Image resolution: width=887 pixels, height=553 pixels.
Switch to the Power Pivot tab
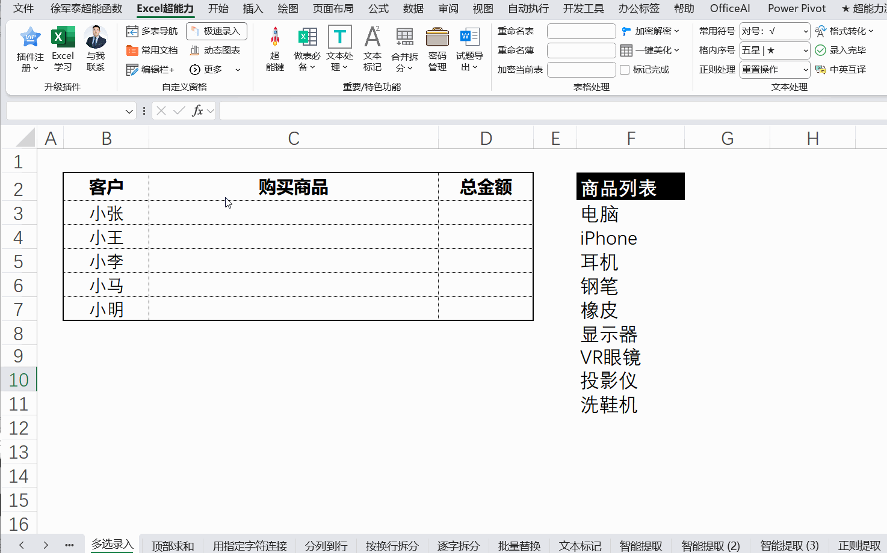click(x=797, y=8)
